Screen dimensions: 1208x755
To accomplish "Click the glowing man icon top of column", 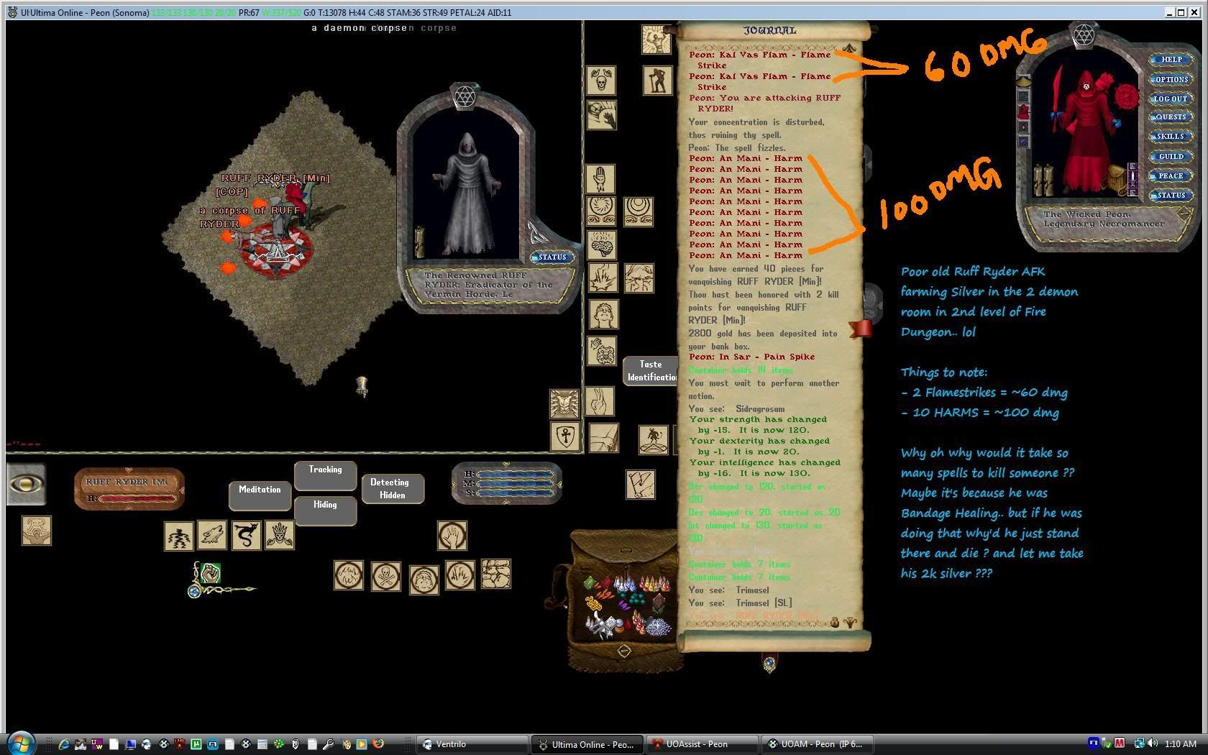I will click(656, 40).
